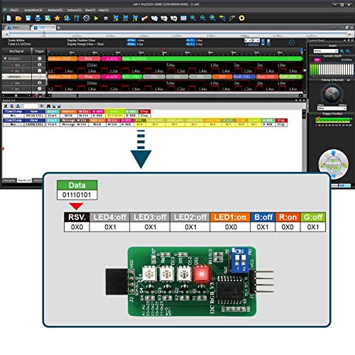Click the Print icon in toolbar
Viewport: 355px width, 355px height.
[x=38, y=18]
